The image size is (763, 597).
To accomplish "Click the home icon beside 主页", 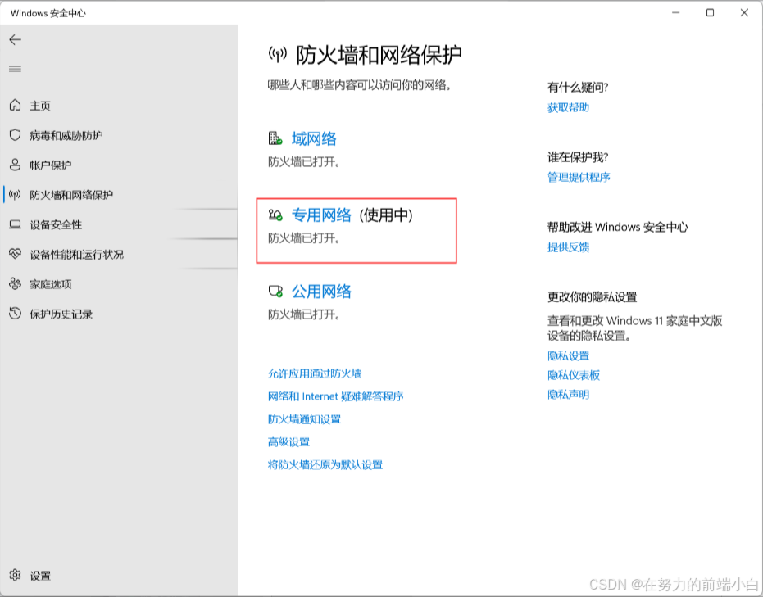I will tap(15, 105).
